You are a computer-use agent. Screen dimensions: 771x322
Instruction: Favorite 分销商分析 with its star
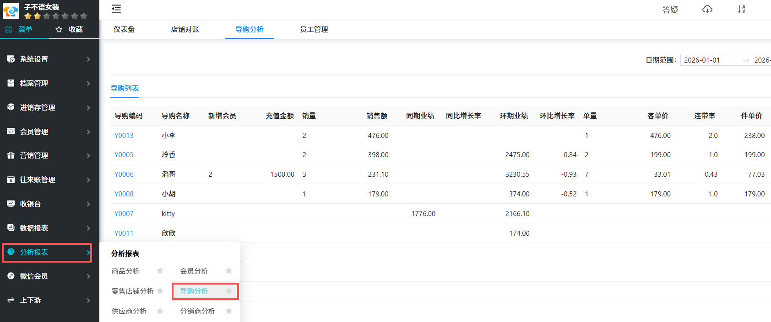pyautogui.click(x=229, y=311)
